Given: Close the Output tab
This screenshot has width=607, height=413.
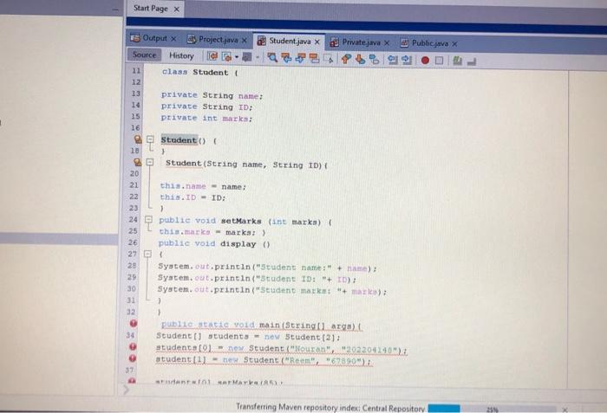Looking at the screenshot, I should coord(173,39).
